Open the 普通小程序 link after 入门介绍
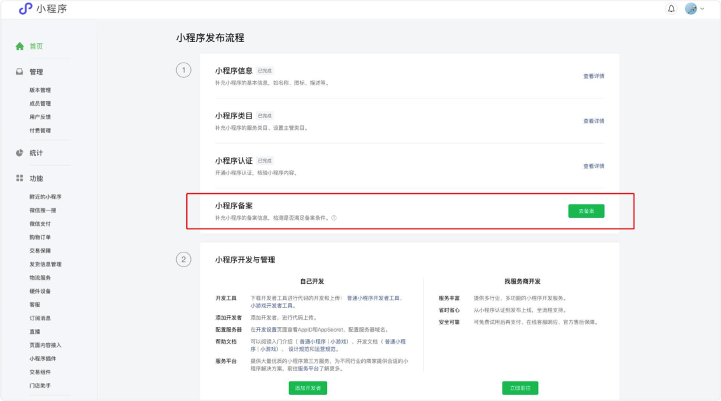This screenshot has height=401, width=721. tap(312, 342)
